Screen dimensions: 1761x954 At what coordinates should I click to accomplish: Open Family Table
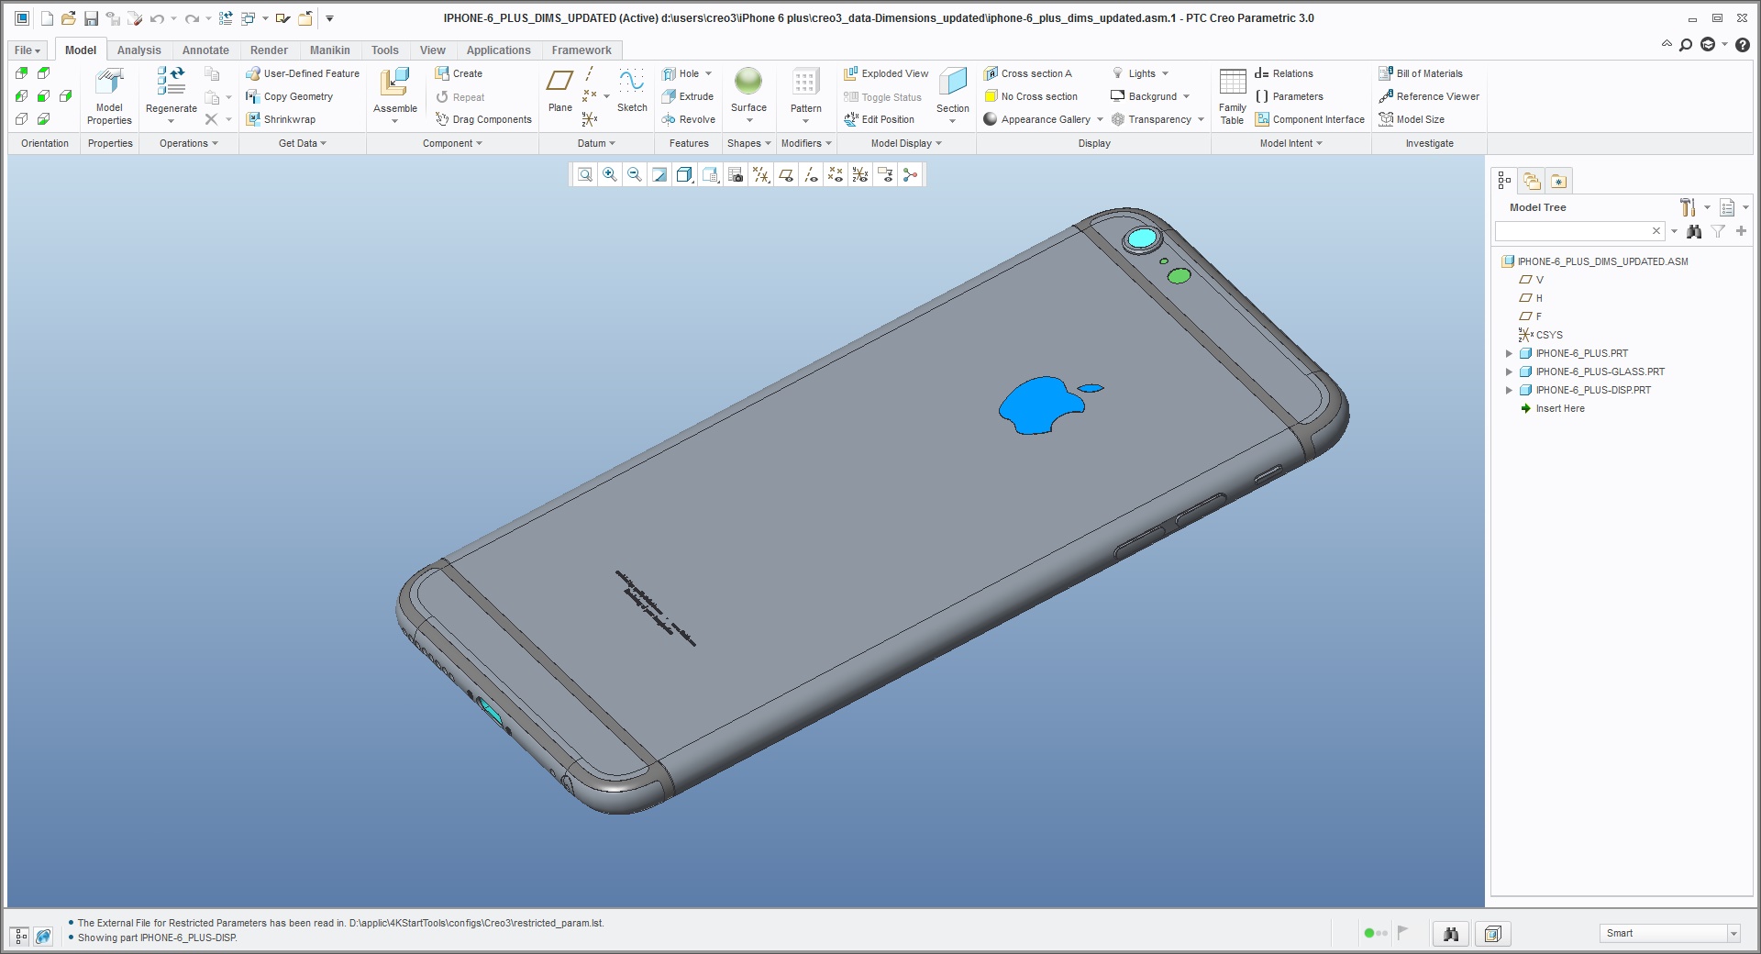click(1231, 94)
